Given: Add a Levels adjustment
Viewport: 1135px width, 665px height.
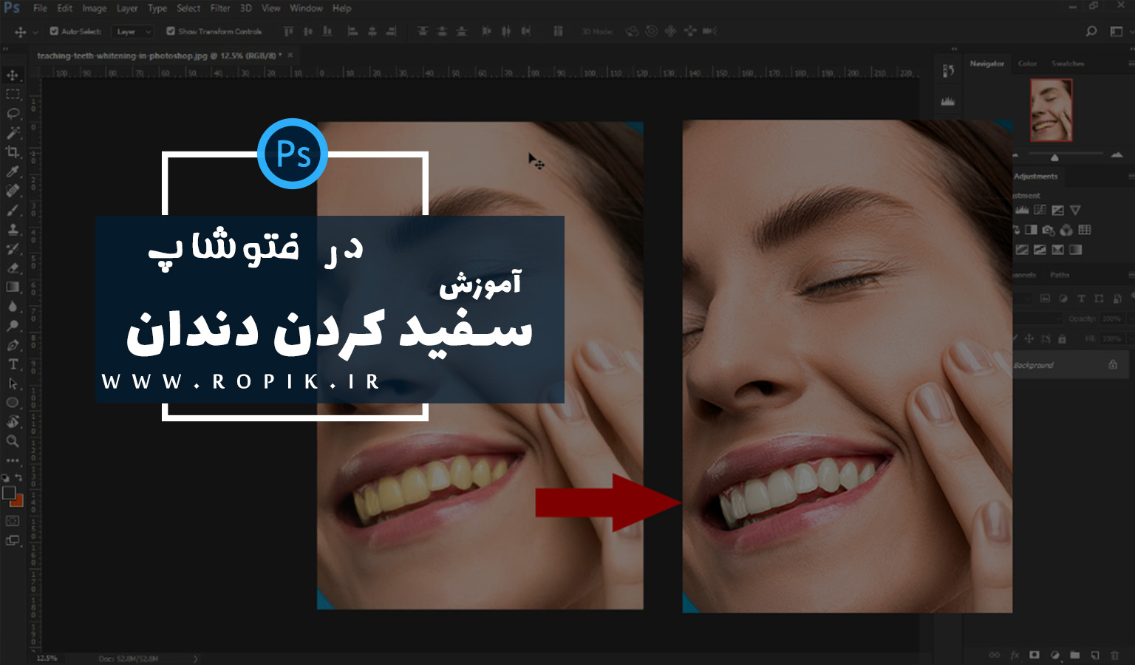Looking at the screenshot, I should point(1022,211).
